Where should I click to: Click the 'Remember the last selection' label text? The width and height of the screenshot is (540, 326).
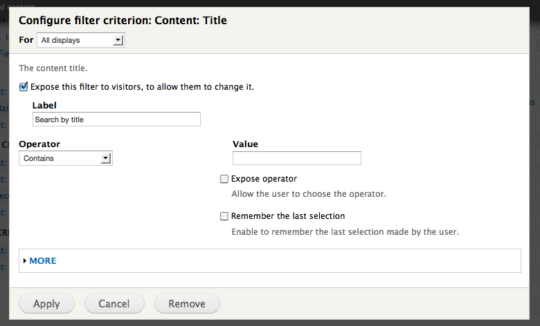(x=288, y=216)
